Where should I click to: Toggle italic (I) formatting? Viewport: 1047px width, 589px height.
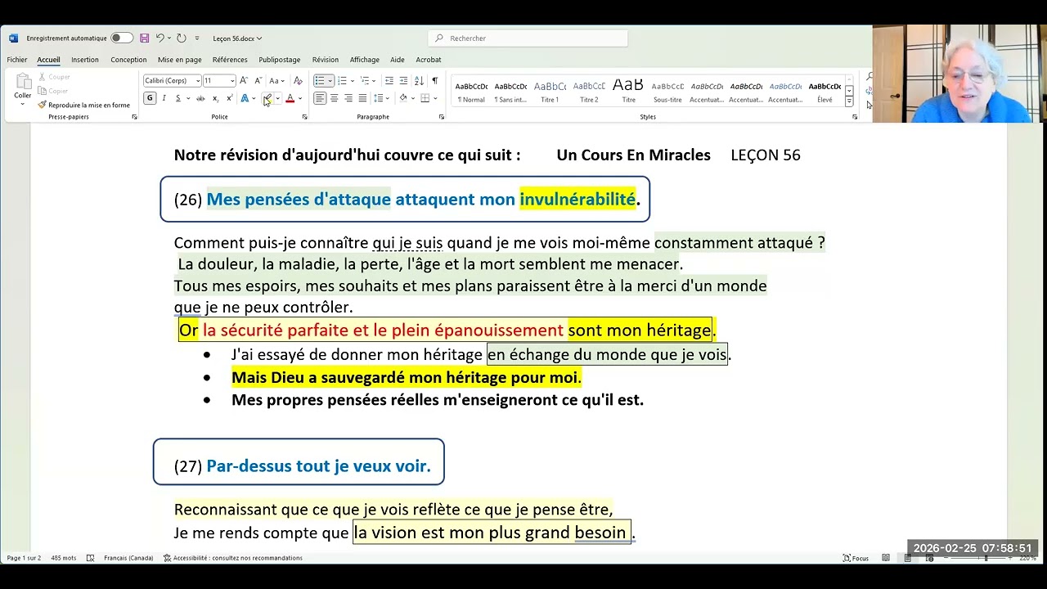(164, 98)
